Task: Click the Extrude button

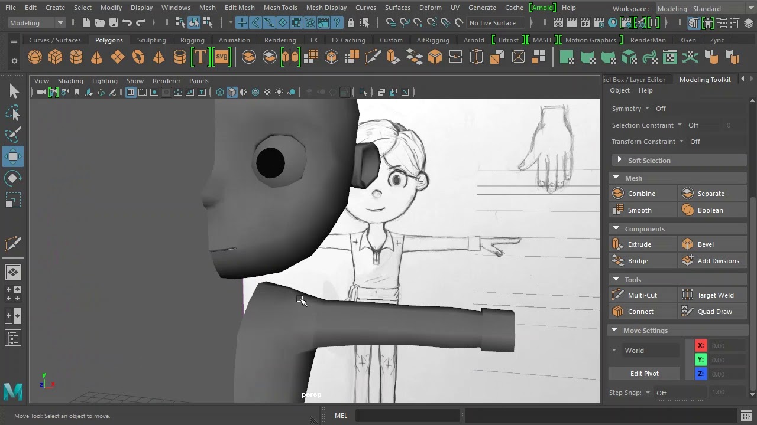Action: [643, 244]
